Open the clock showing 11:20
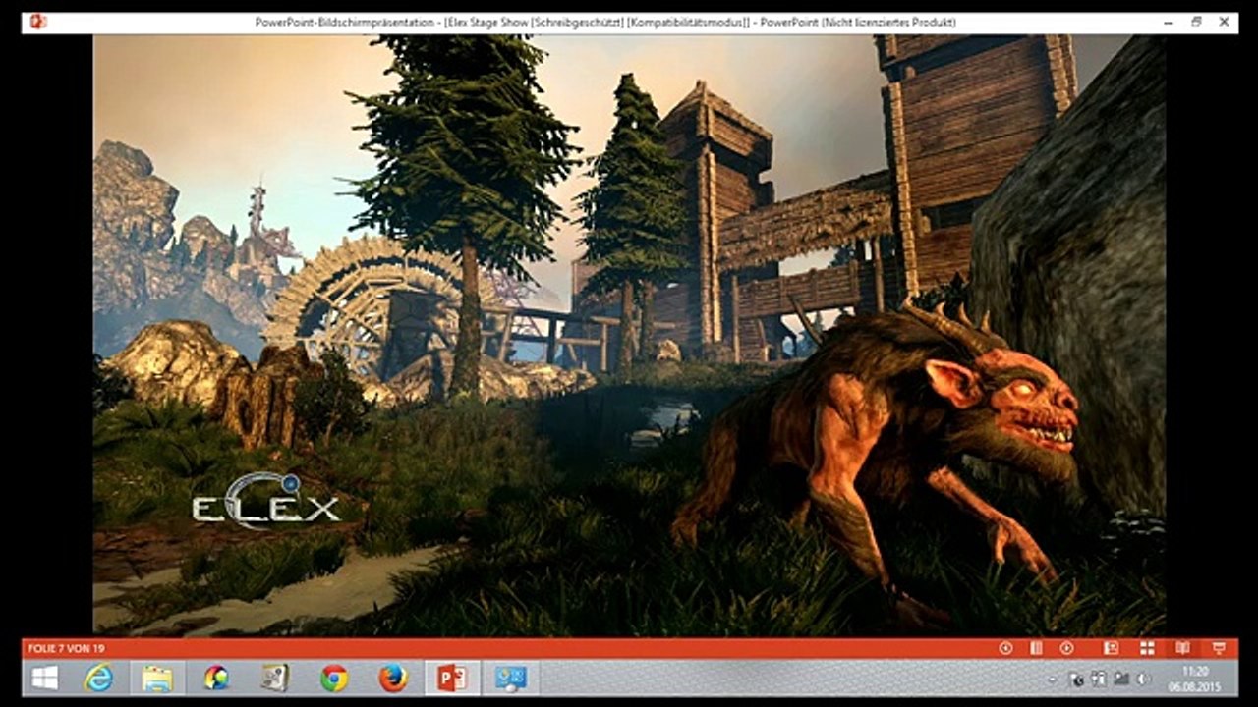The image size is (1258, 707). (1194, 679)
